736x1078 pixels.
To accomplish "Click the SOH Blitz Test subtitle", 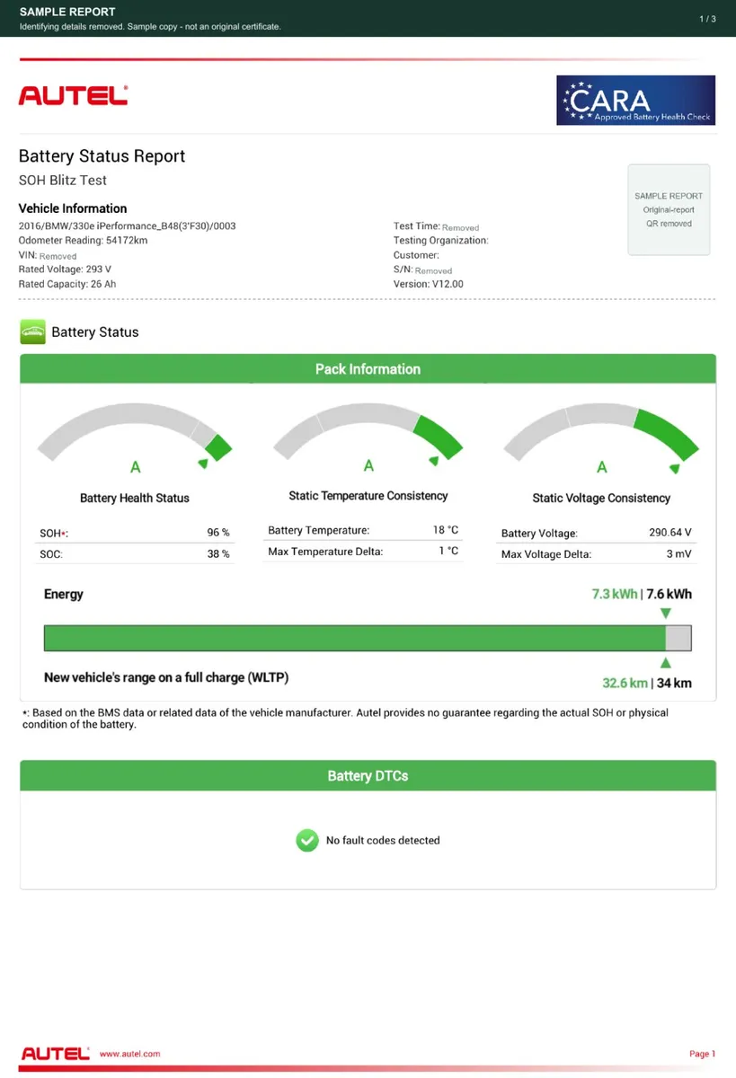I will (x=63, y=181).
